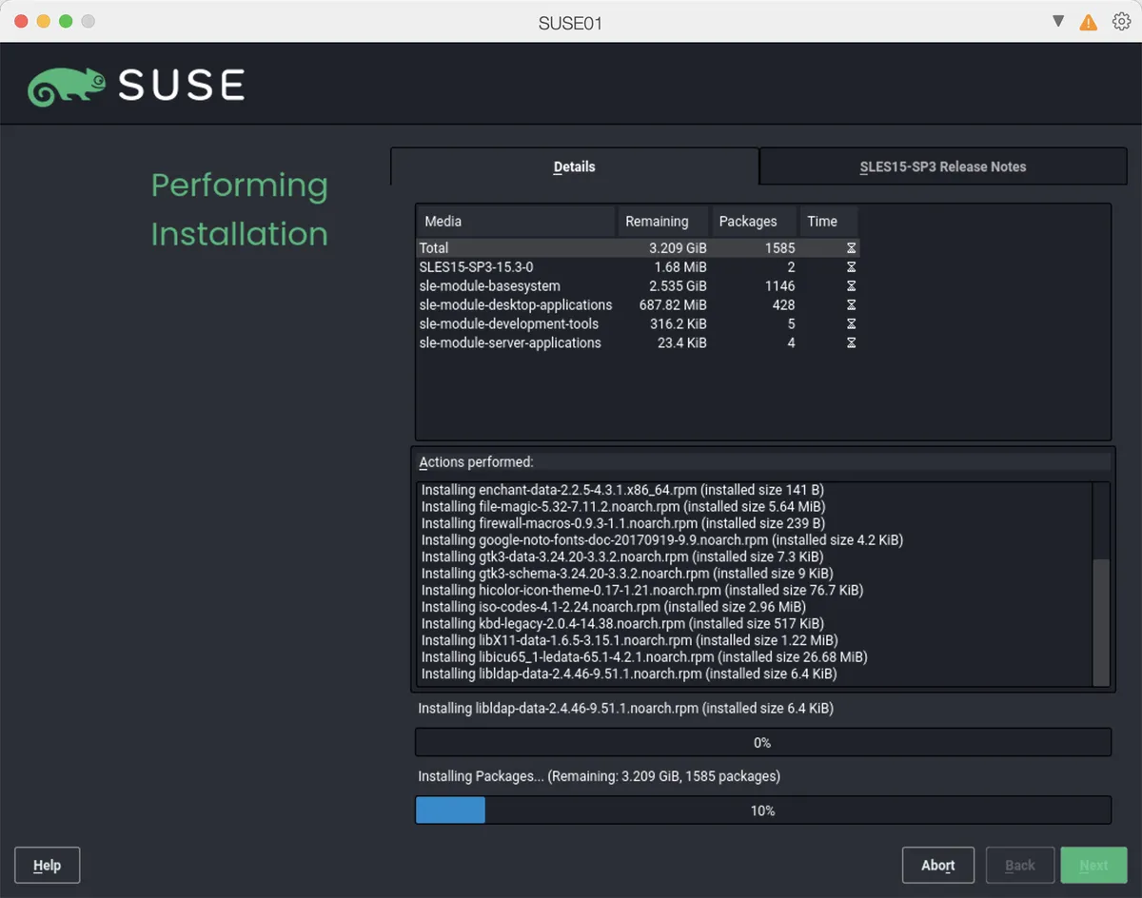This screenshot has height=898, width=1142.
Task: Click the Next button
Action: coord(1093,865)
